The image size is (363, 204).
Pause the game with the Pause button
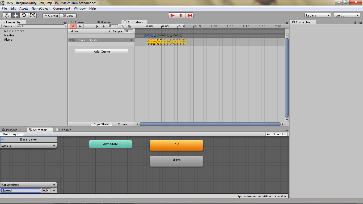181,15
